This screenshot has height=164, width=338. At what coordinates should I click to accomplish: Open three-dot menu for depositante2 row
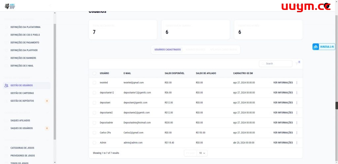[x=297, y=113]
